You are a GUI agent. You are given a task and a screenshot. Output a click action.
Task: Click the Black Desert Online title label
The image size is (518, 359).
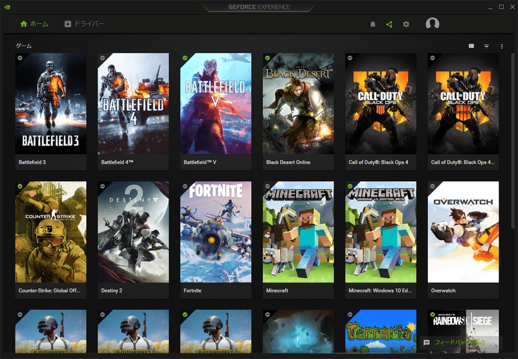pyautogui.click(x=288, y=162)
